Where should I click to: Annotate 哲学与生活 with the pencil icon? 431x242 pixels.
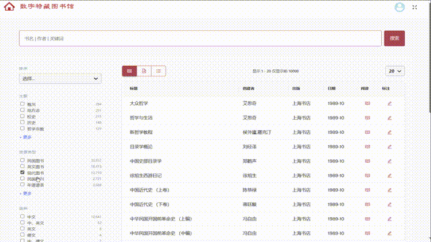click(x=389, y=118)
